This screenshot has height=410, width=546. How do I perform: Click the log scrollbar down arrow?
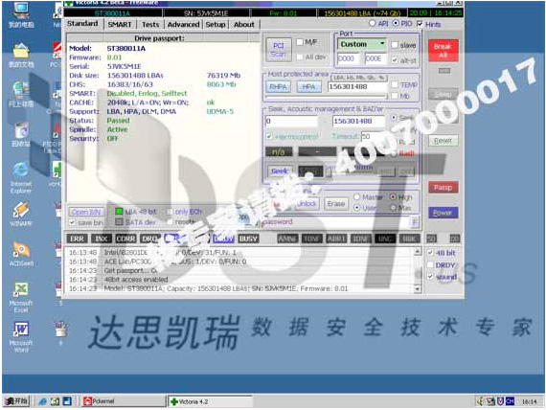click(x=418, y=288)
